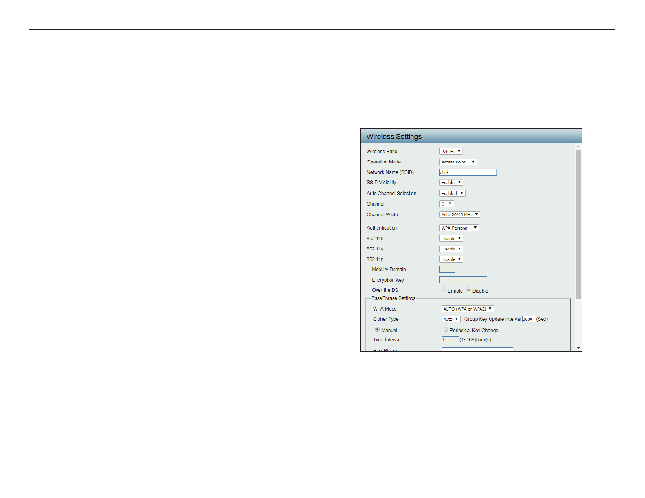The image size is (645, 498).
Task: Click the scrollbar up arrow
Action: point(578,146)
